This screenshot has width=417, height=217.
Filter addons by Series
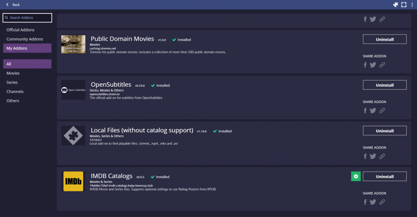click(x=27, y=82)
